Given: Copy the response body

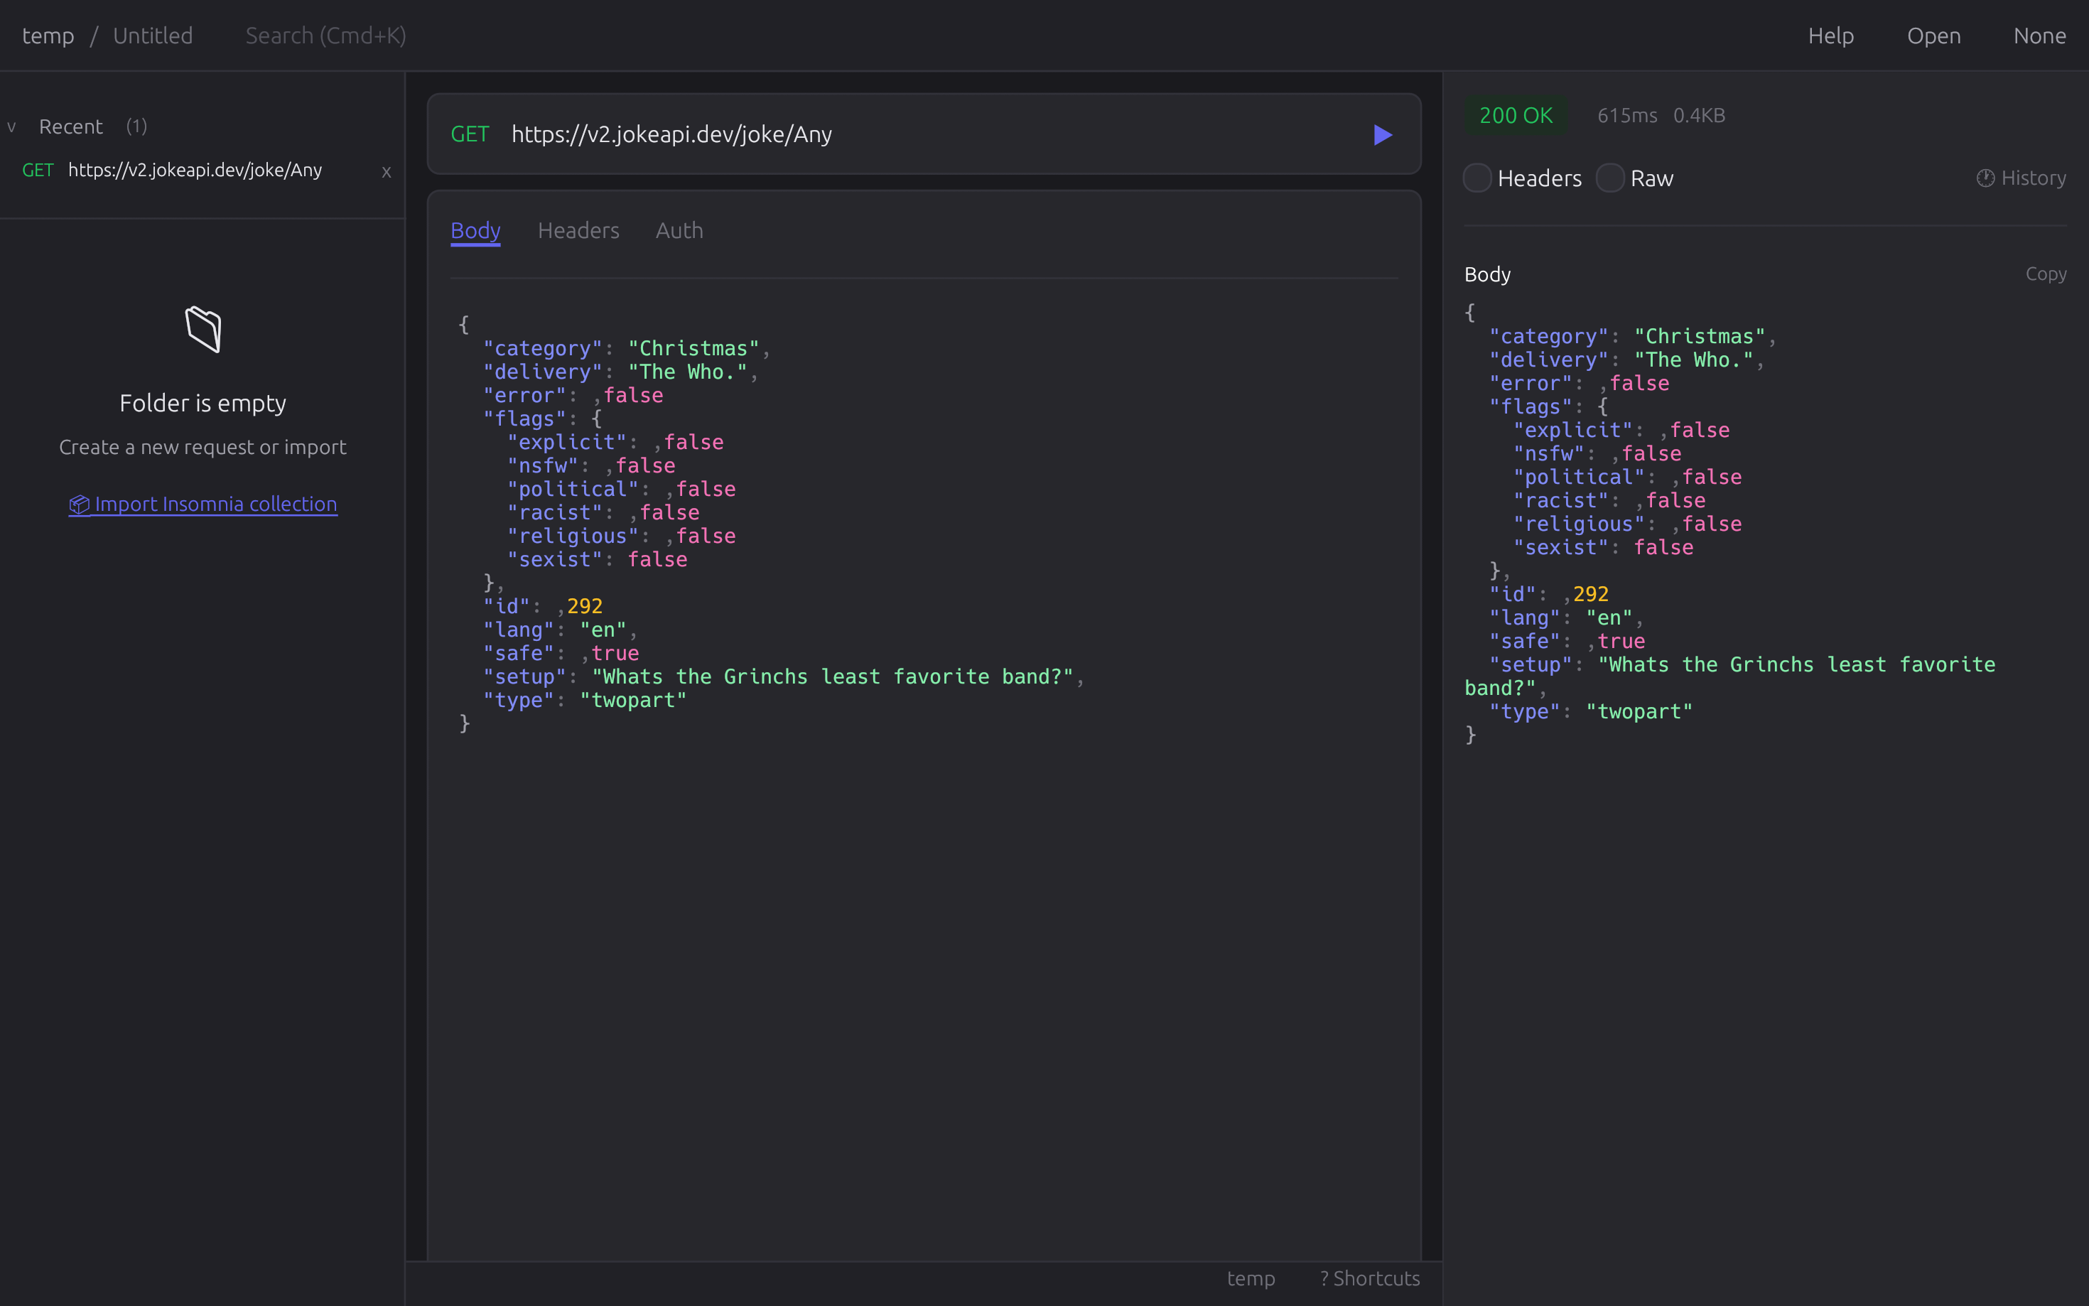Looking at the screenshot, I should click(x=2045, y=273).
